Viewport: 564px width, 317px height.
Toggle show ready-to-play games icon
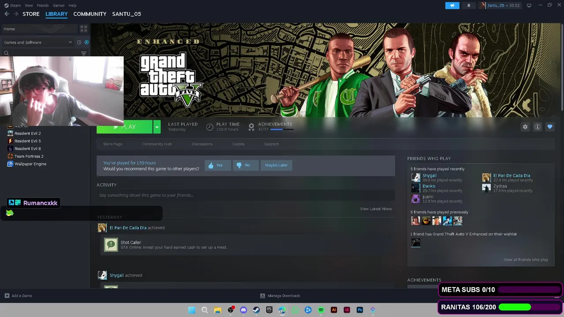click(x=86, y=42)
